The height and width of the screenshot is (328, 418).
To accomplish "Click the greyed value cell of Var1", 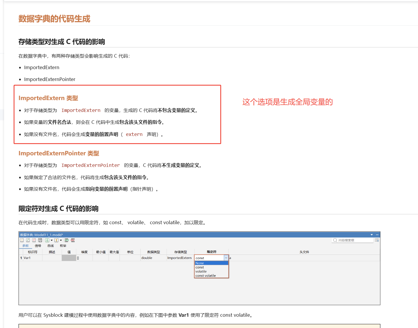I will click(69, 258).
